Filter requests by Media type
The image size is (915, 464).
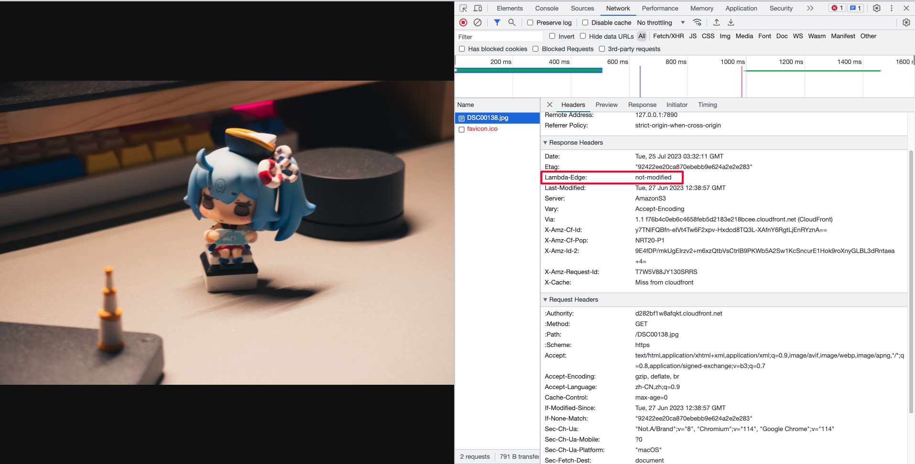pos(744,36)
